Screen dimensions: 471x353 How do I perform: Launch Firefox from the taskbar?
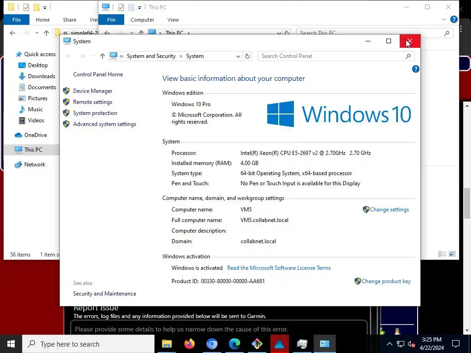[189, 344]
